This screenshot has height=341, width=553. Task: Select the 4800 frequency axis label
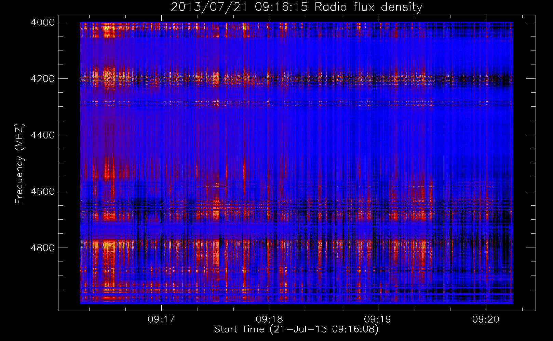[x=43, y=248]
